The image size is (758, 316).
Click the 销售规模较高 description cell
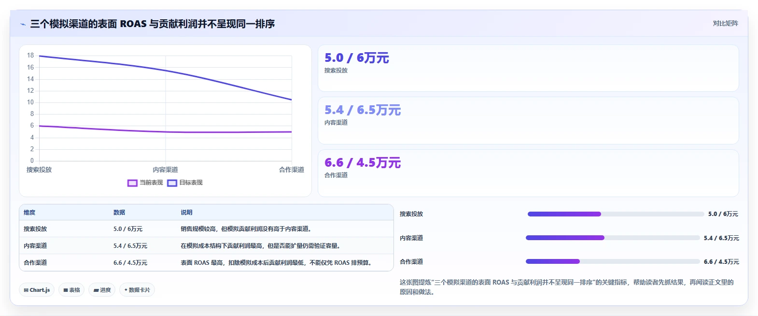point(247,229)
